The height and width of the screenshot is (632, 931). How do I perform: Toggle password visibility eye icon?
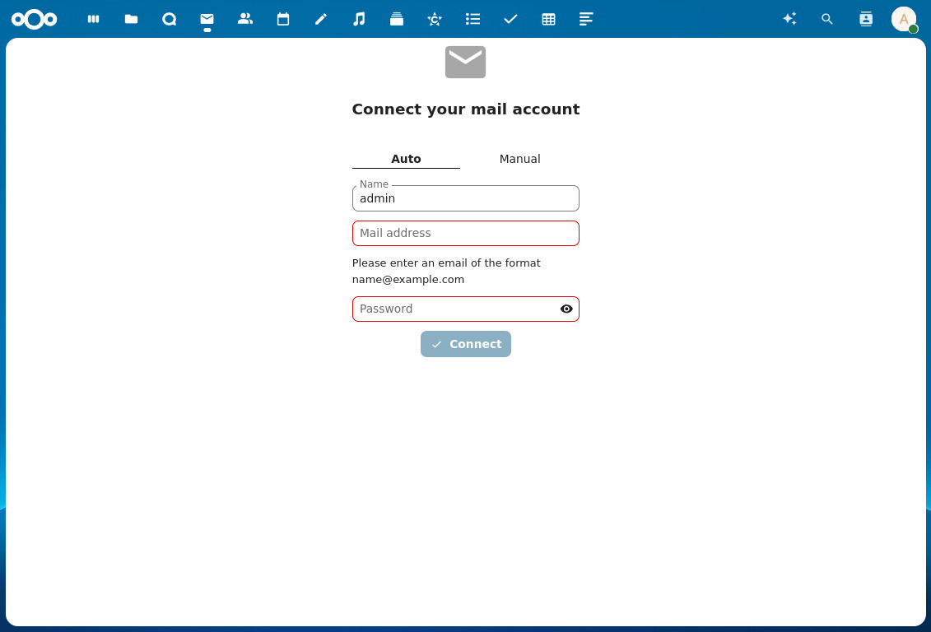pos(566,309)
